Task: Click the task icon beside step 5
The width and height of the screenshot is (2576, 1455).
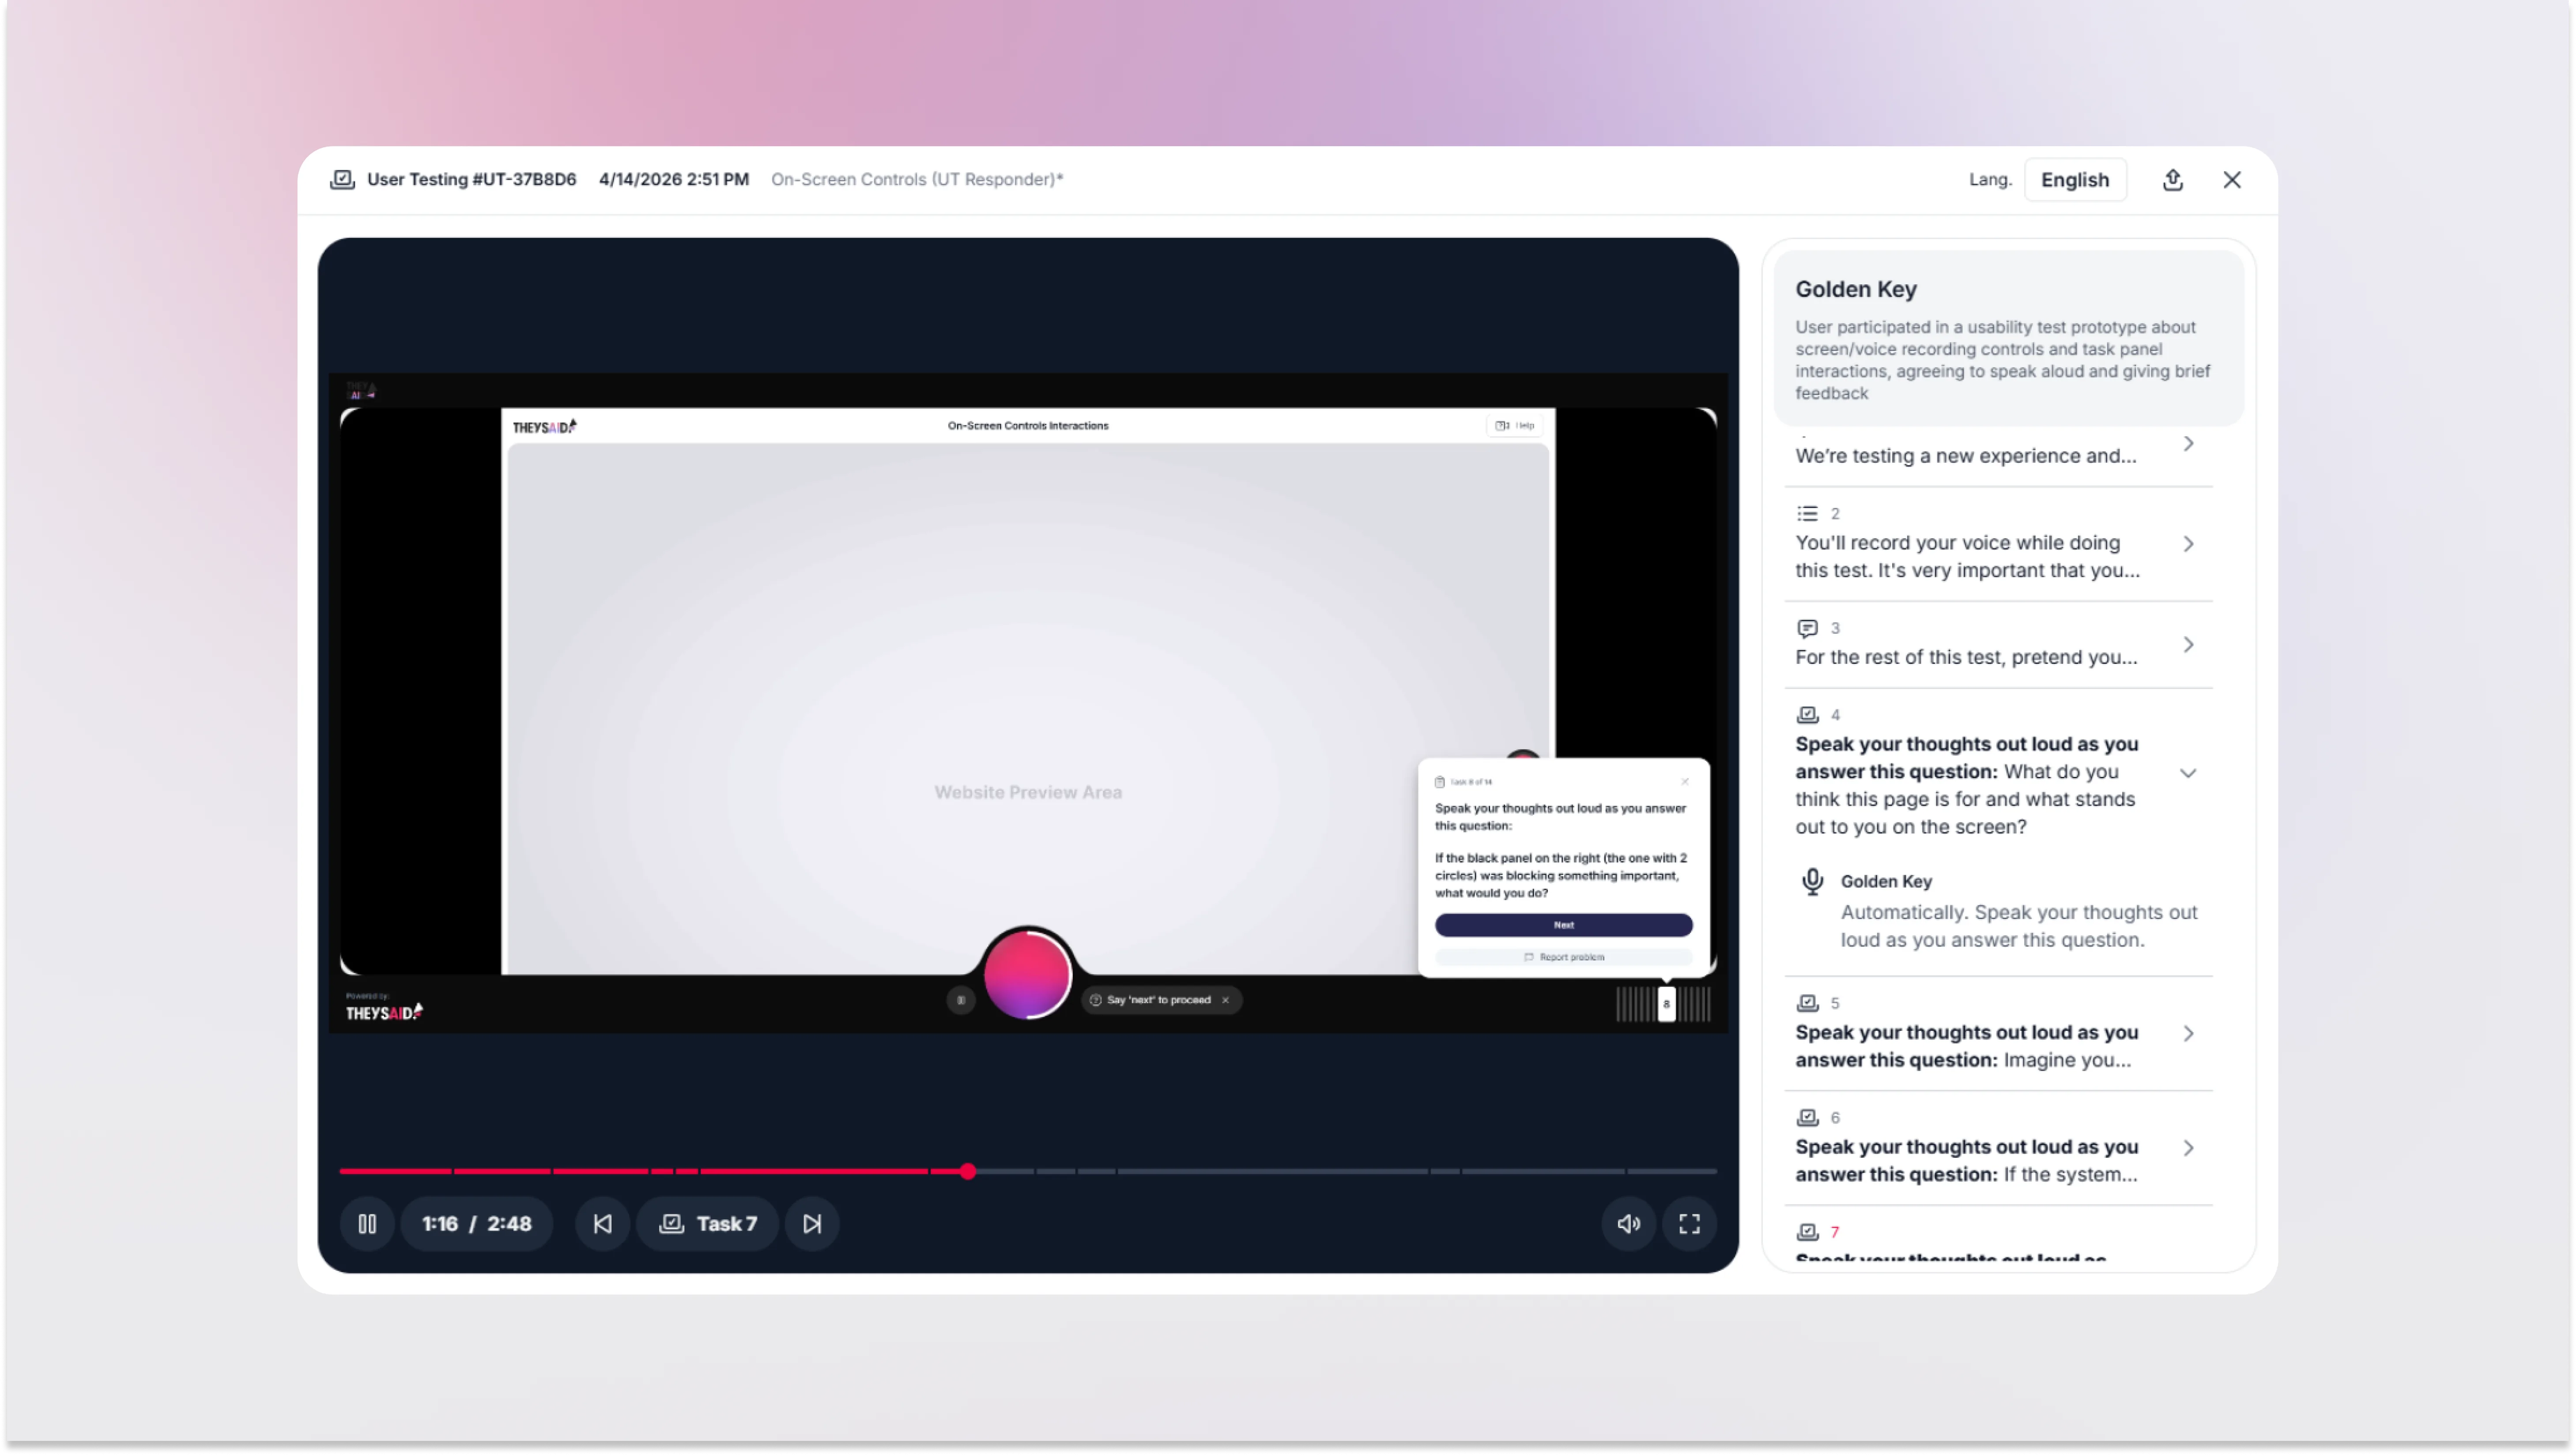Action: 1807,1003
